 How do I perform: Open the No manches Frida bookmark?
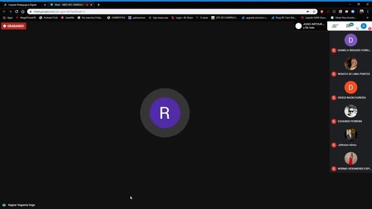pyautogui.click(x=90, y=17)
